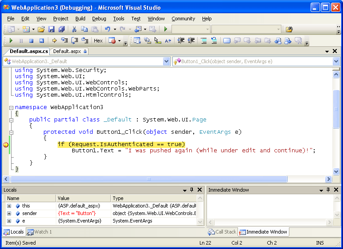Screen dimensions: 343x249
Task: Open the Breakpoints window dropdown arrow
Action: tap(120, 41)
